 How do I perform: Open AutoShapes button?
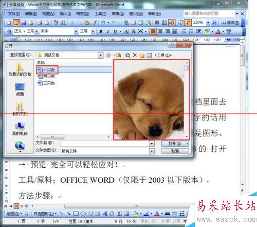45,214
